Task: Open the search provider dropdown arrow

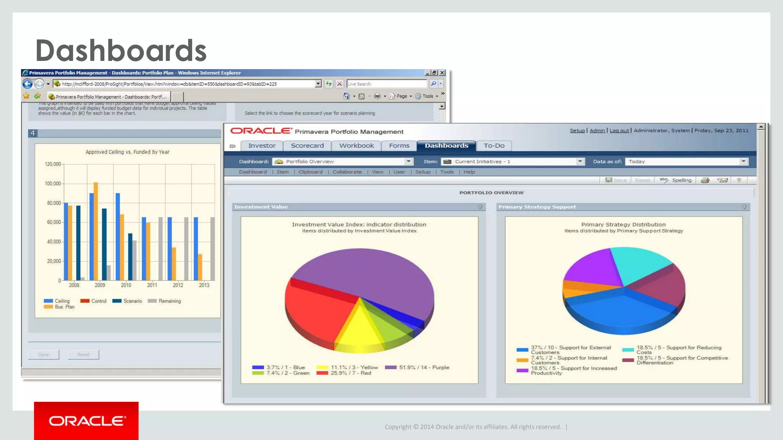Action: click(x=441, y=84)
